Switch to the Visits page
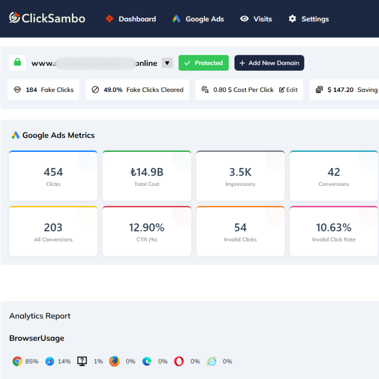Image resolution: width=379 pixels, height=379 pixels. (256, 19)
